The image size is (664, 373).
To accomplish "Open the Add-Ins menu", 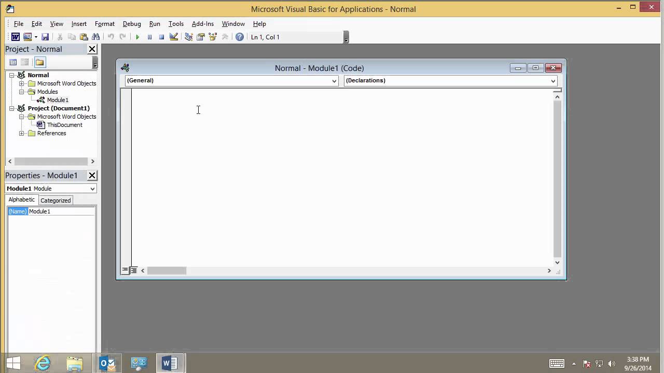I will coord(202,24).
